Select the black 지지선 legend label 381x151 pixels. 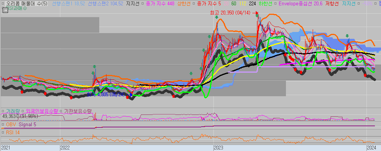tap(132, 4)
